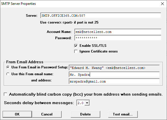Click the Edward M. Kwang email field
This screenshot has height=120, width=167.
click(114, 68)
